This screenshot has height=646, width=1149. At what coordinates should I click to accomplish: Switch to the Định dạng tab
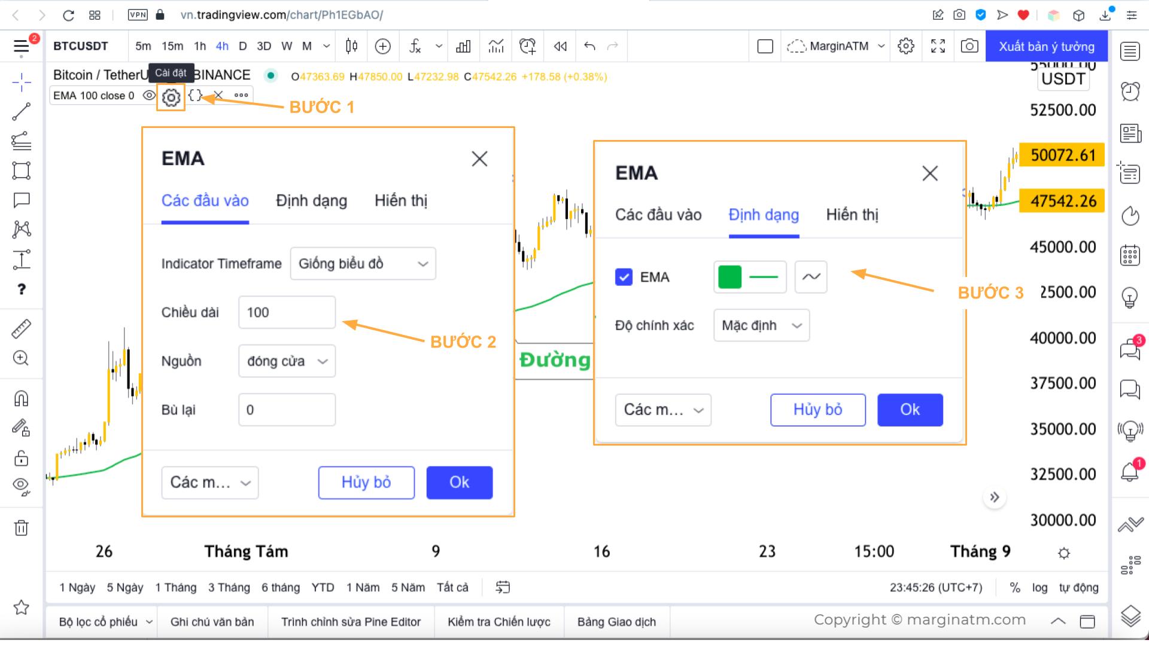click(x=311, y=200)
